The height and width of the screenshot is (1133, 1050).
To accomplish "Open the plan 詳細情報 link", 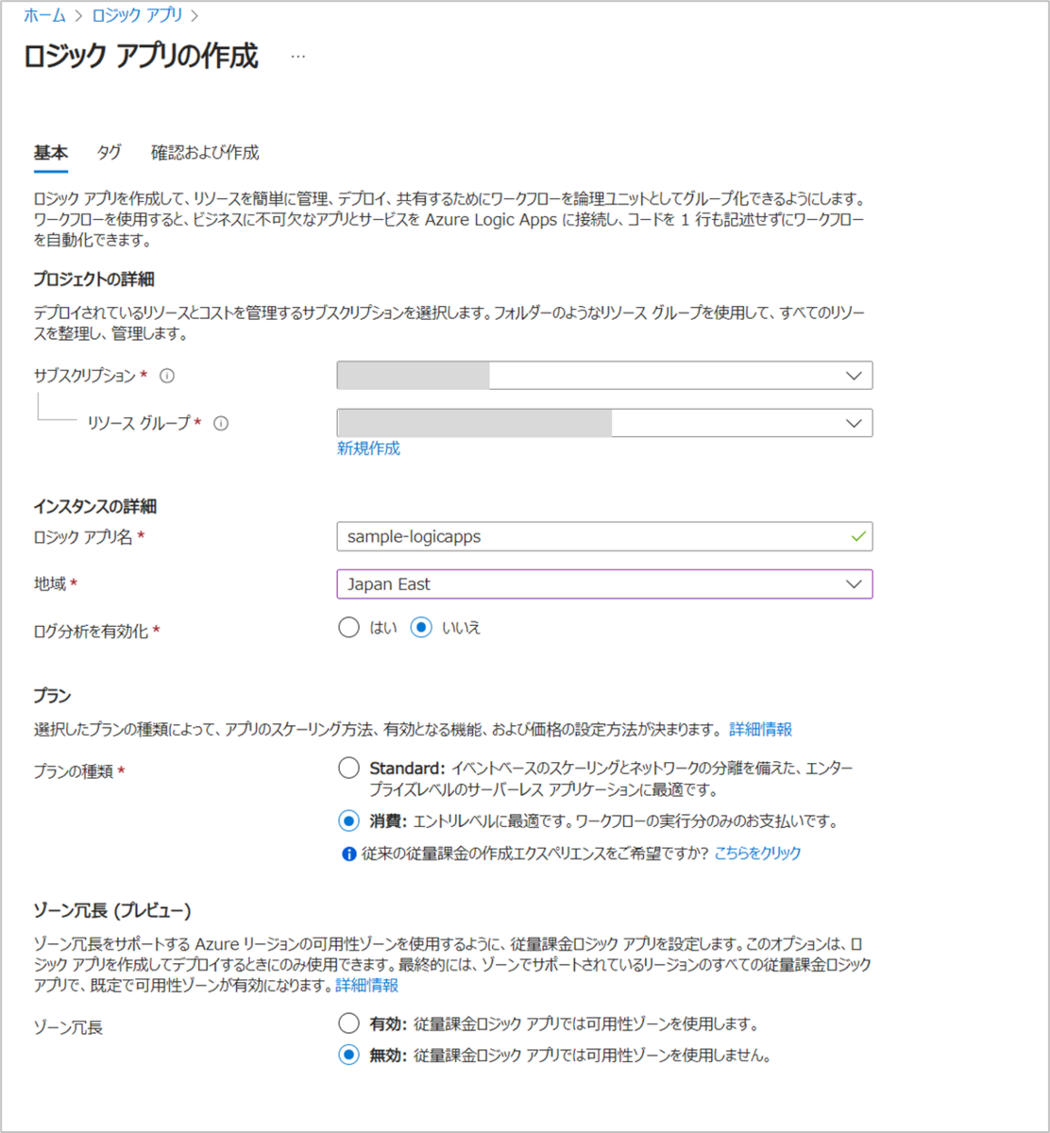I will click(x=760, y=730).
